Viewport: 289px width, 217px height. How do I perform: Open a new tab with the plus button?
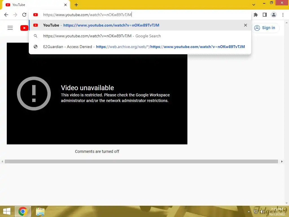(x=76, y=5)
